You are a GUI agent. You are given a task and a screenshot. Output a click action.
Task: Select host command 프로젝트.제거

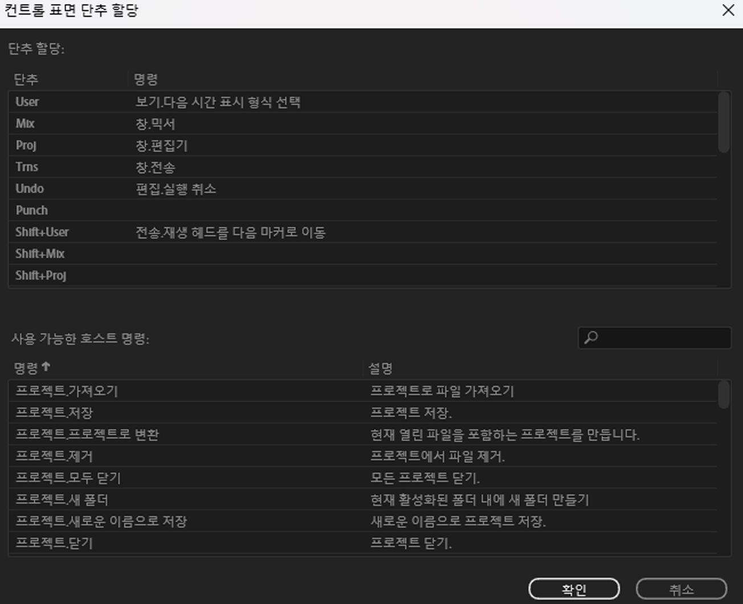[x=54, y=456]
